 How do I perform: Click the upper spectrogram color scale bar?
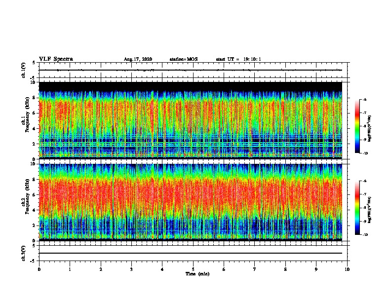[x=357, y=126]
